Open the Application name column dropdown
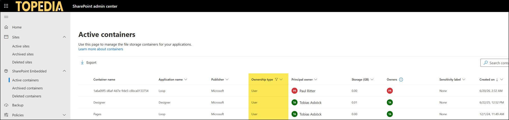The height and width of the screenshot is (120, 509). (x=186, y=79)
